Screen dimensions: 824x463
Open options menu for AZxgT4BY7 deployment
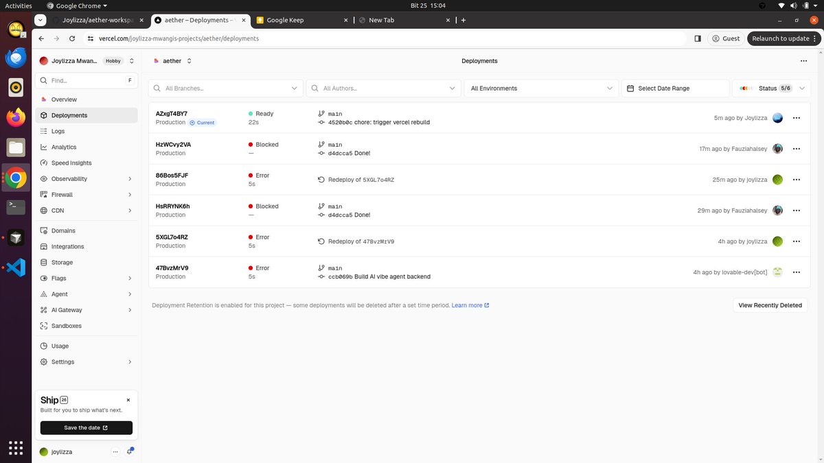click(x=797, y=118)
